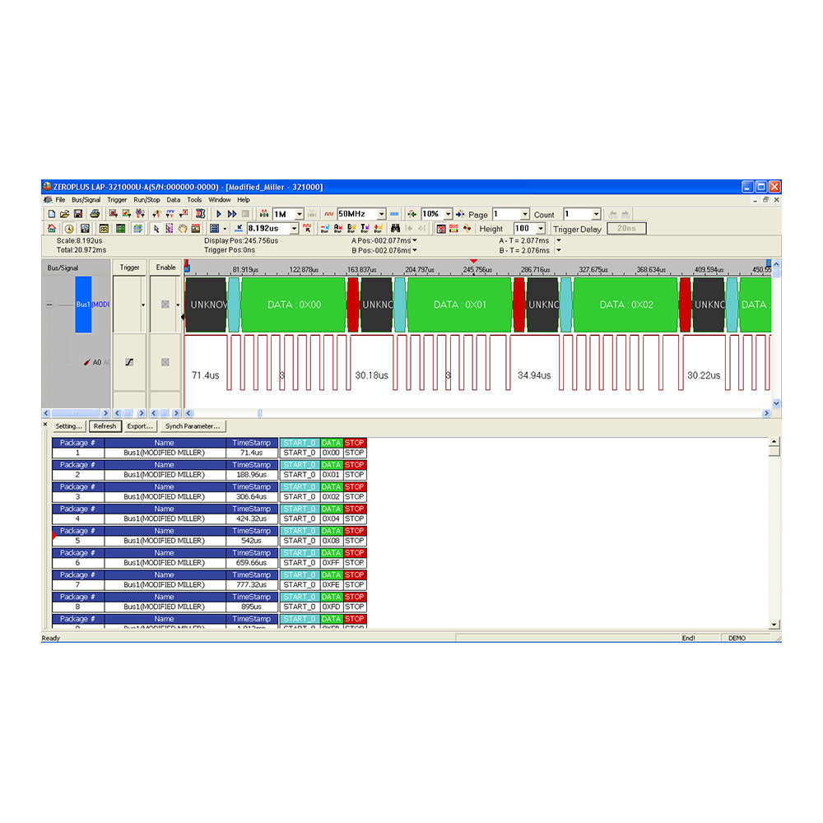Open the 8.192us scale dropdown

pyautogui.click(x=295, y=228)
